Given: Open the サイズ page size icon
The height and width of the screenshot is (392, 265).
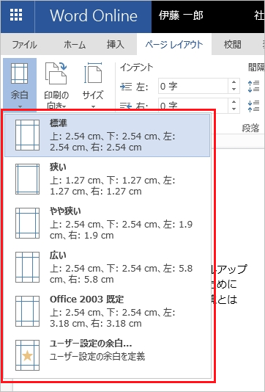Looking at the screenshot, I should (93, 73).
